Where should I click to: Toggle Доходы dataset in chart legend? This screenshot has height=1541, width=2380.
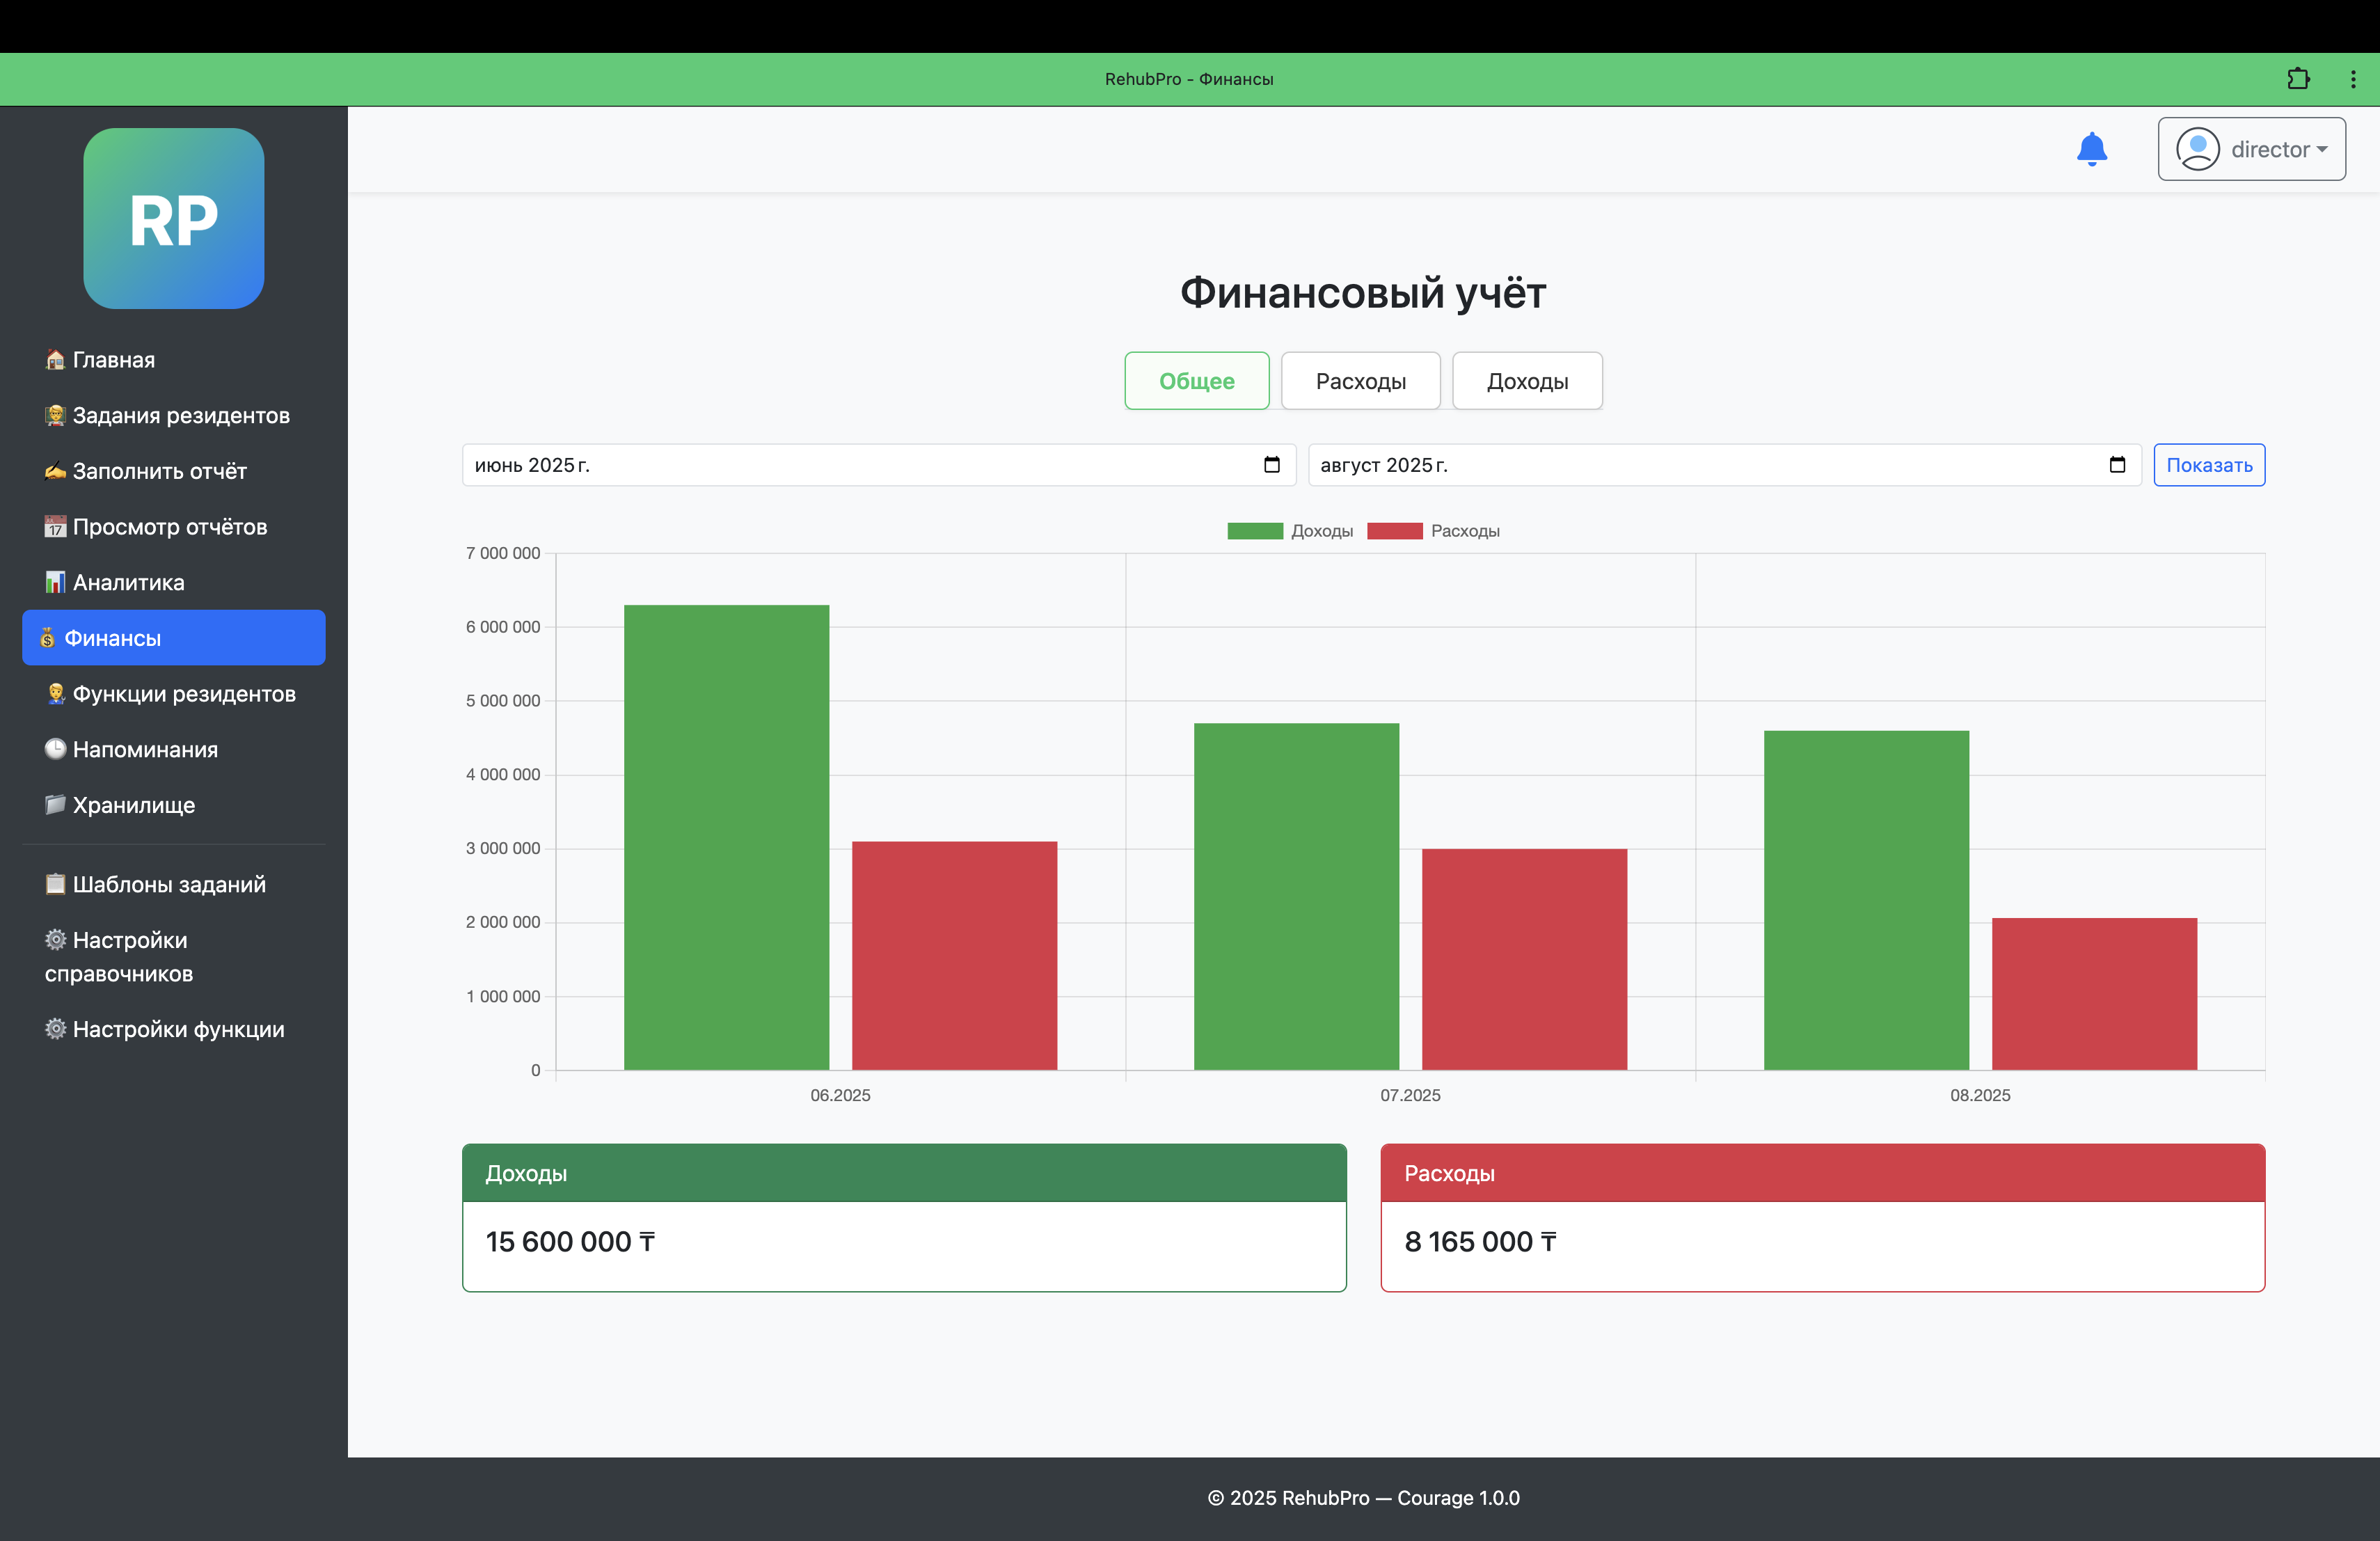pos(1290,531)
